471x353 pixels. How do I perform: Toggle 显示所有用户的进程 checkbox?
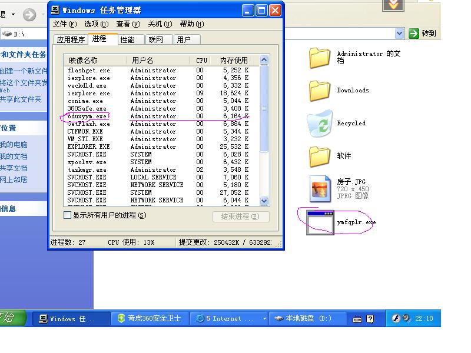click(67, 215)
